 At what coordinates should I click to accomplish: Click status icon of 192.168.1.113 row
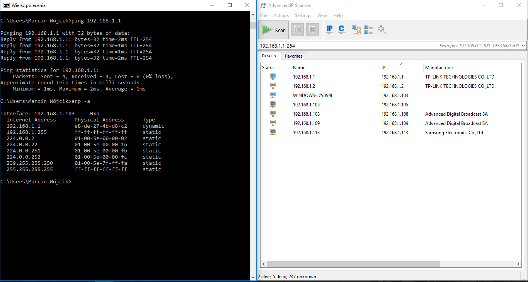pyautogui.click(x=273, y=132)
